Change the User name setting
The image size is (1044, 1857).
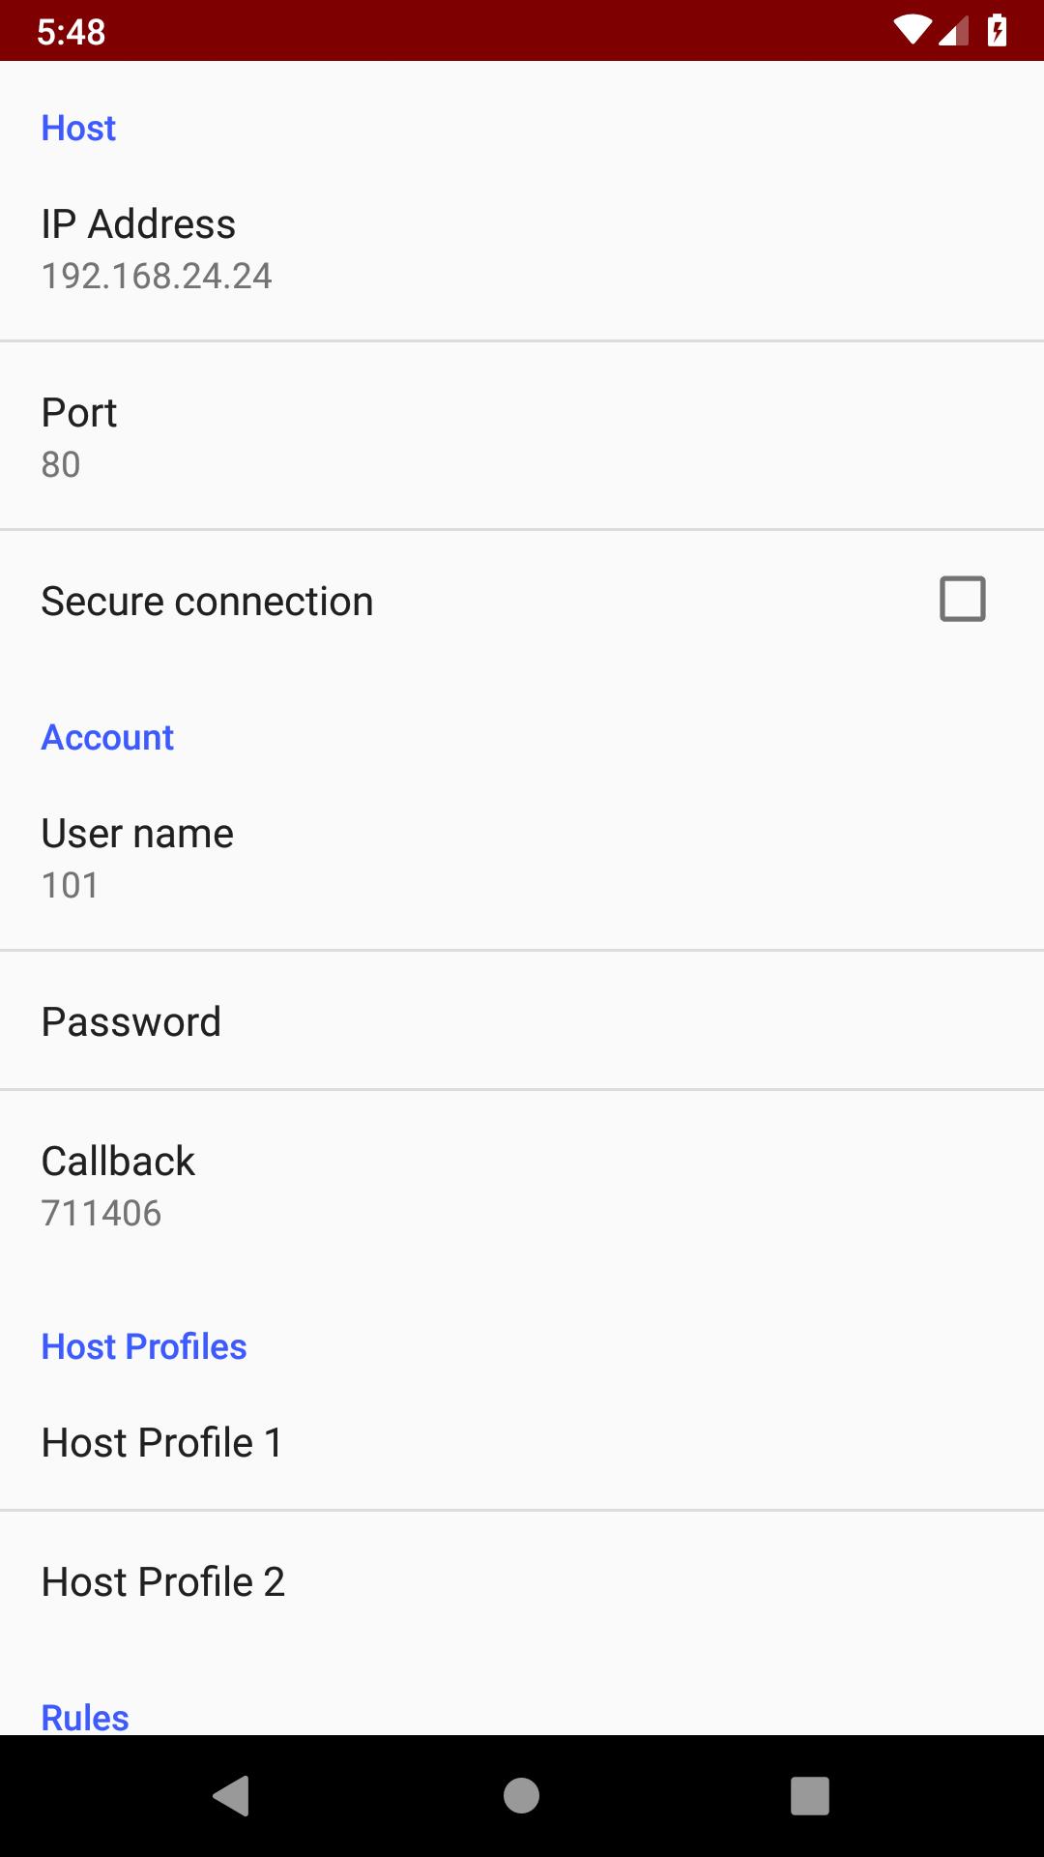pos(522,858)
